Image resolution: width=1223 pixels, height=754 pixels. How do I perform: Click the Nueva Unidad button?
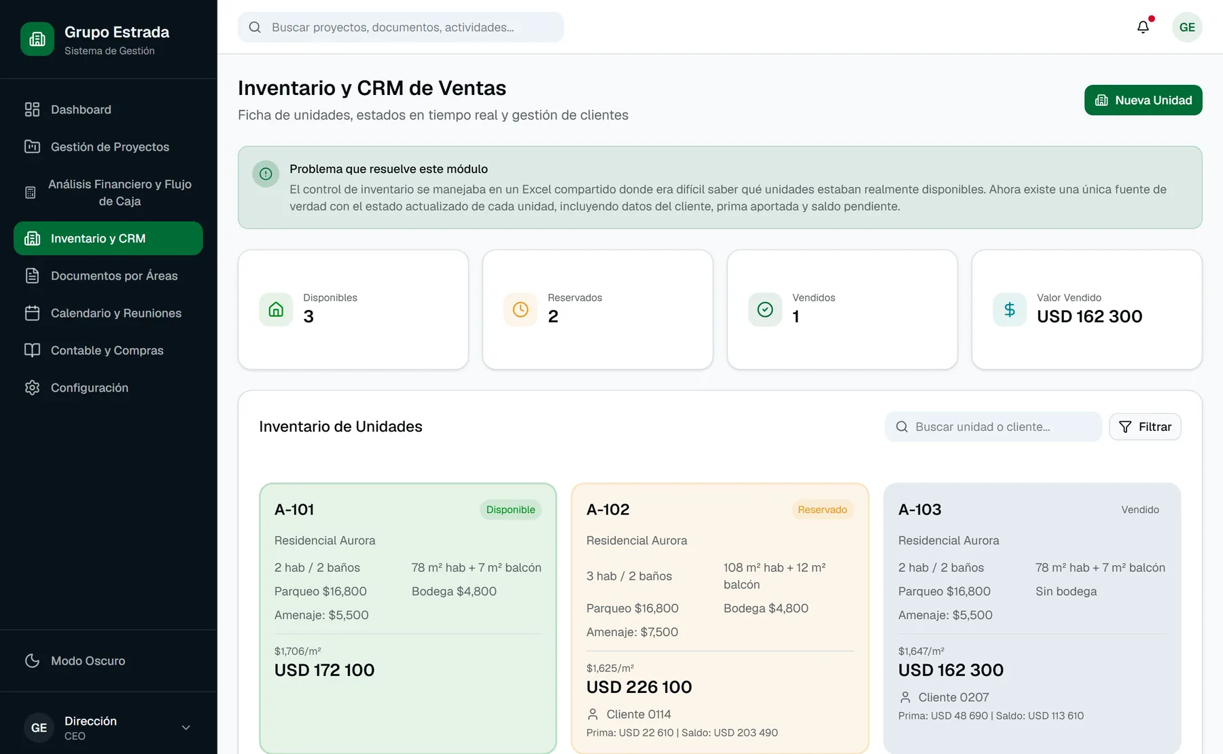coord(1143,100)
